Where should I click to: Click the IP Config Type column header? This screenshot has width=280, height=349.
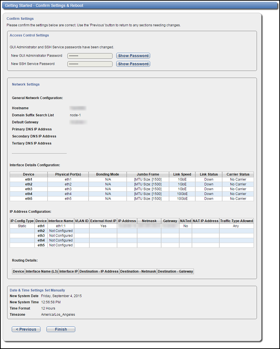pos(22,221)
